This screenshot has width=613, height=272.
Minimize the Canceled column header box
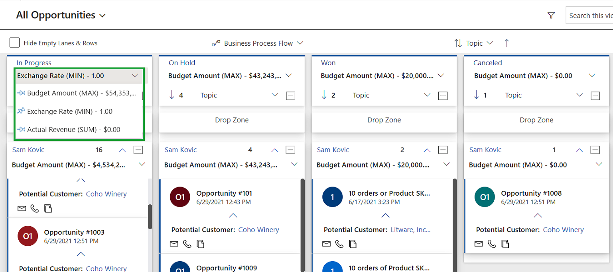point(595,95)
